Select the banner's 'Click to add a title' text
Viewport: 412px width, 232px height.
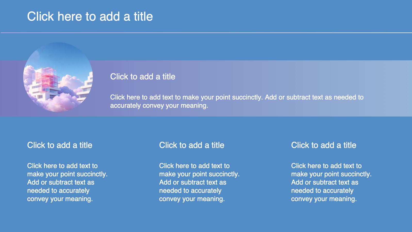143,77
